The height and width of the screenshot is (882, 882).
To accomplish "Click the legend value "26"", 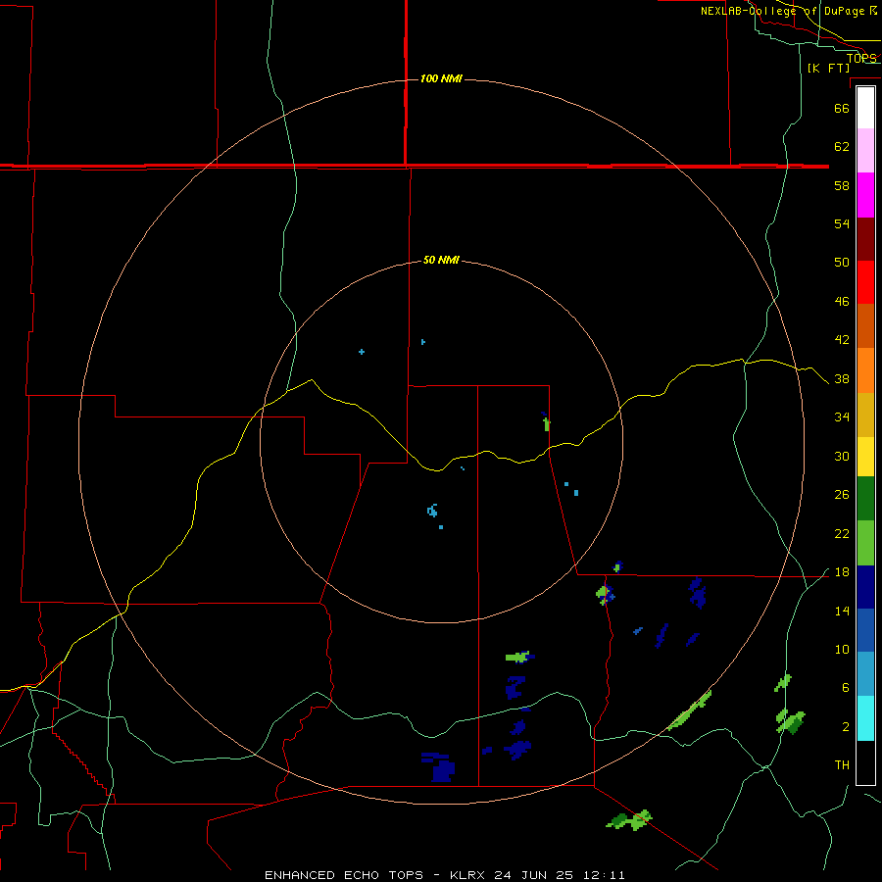I will click(842, 495).
